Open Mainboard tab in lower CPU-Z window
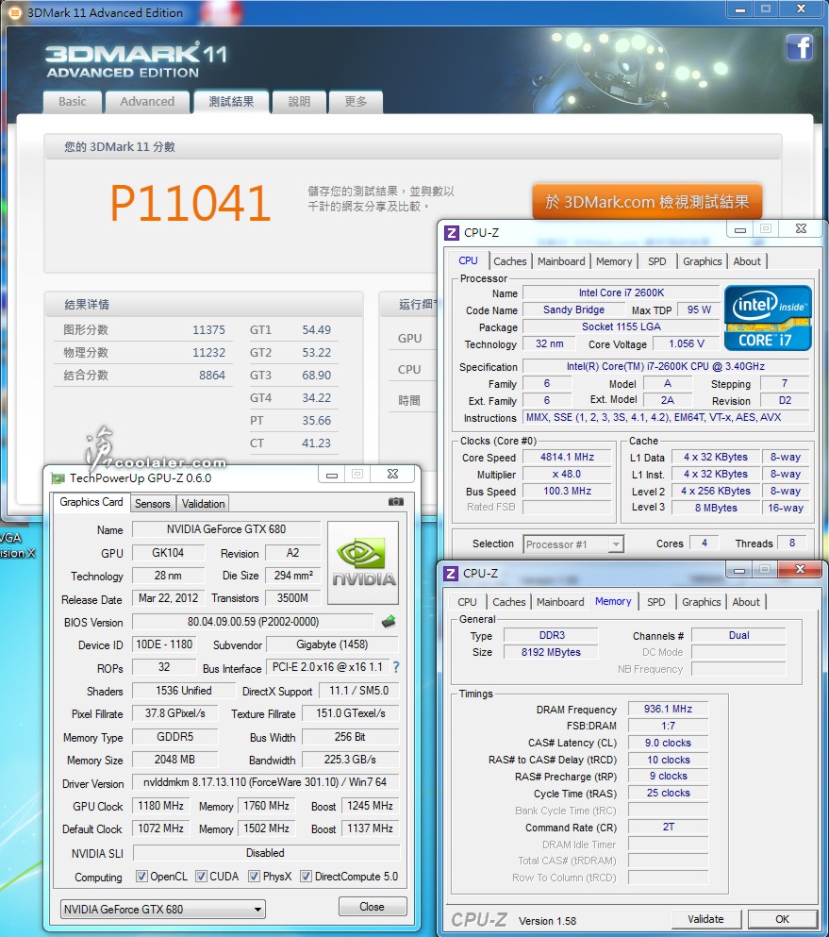Viewport: 829px width, 937px height. pos(560,602)
